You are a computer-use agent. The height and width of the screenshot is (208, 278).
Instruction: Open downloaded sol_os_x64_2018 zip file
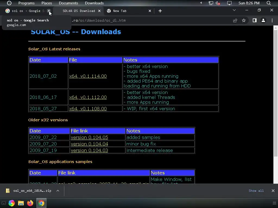point(29,191)
